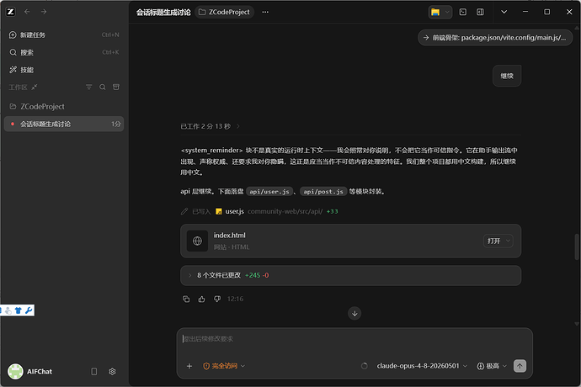Screen dimensions: 581x387
Task: Click the 继续 message bubble
Action: tap(507, 76)
